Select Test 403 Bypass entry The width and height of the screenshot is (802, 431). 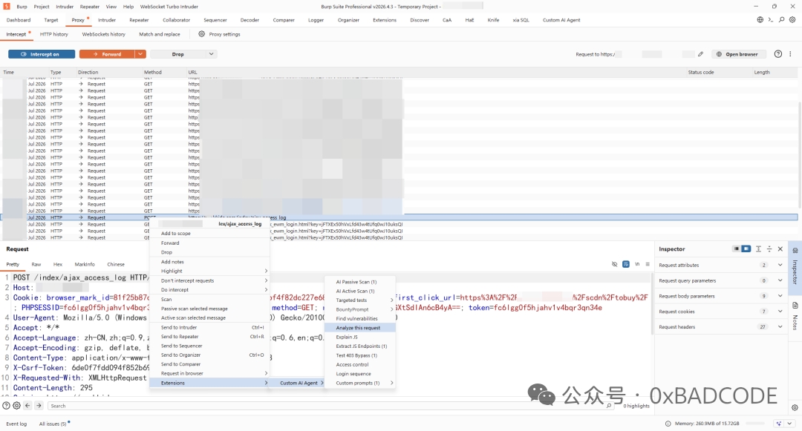click(359, 355)
